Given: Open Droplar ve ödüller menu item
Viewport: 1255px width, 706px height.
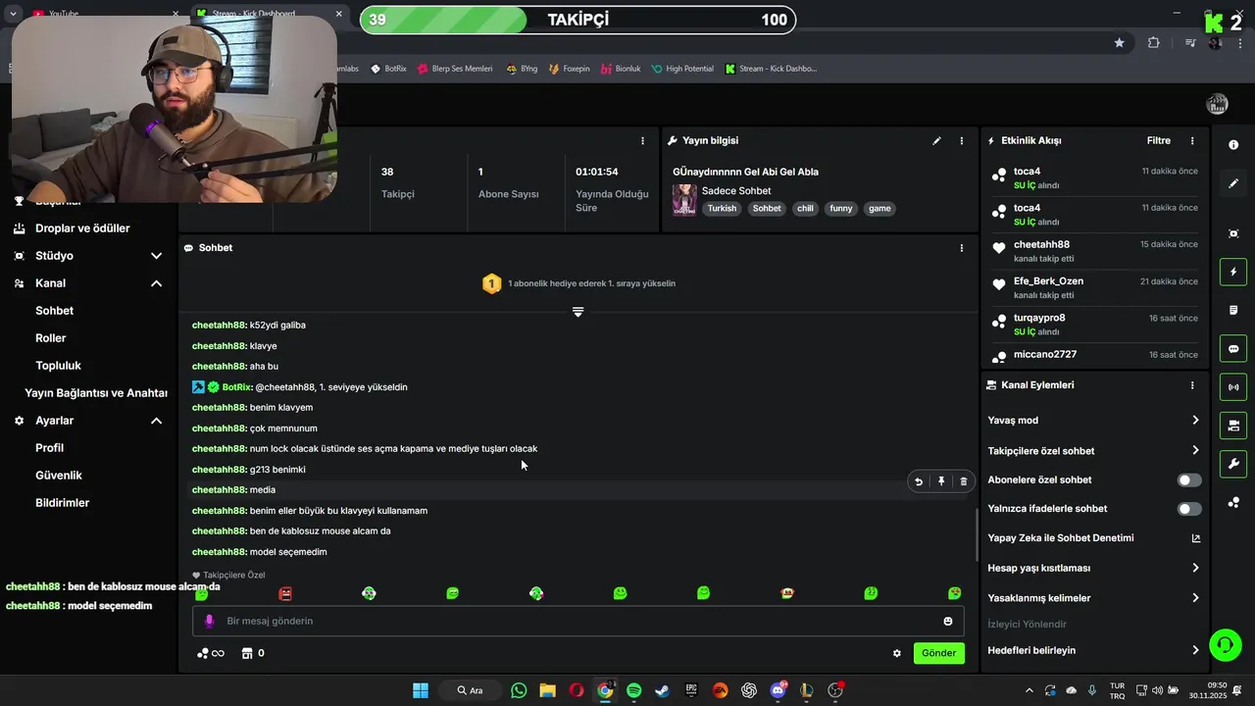Looking at the screenshot, I should coord(82,228).
